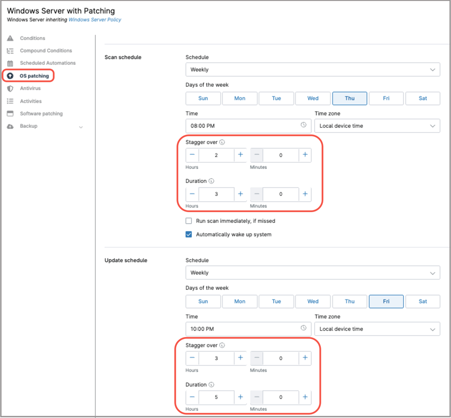Go to Compound Conditions in sidebar
The width and height of the screenshot is (451, 418).
point(46,51)
